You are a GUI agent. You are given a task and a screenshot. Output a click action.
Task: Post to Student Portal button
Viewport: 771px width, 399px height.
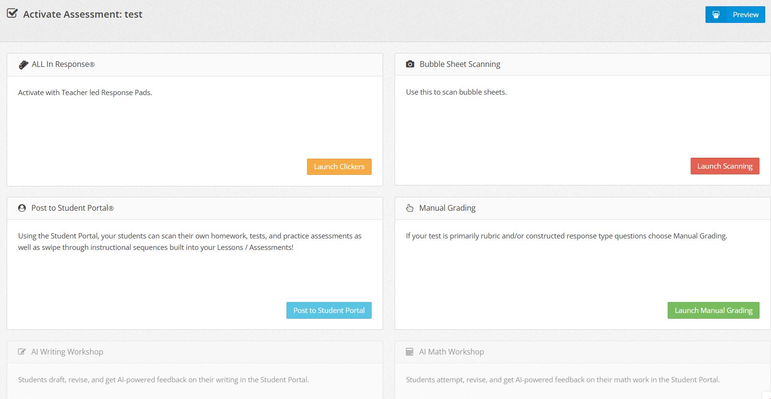tap(329, 311)
